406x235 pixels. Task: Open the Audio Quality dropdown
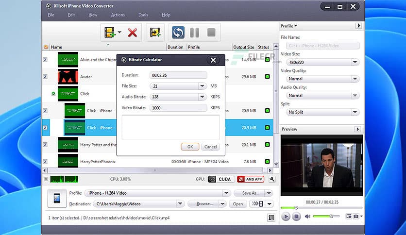(x=355, y=96)
